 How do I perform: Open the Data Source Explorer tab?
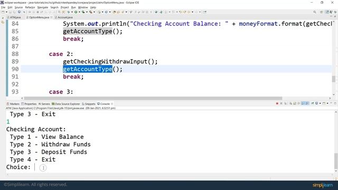66,104
